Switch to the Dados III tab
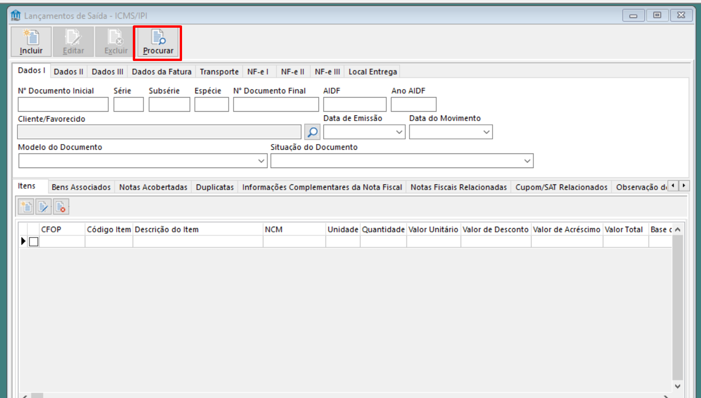701x398 pixels. [107, 72]
